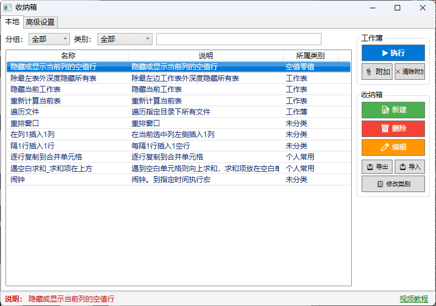Click the 工作簿 category cell of 遍历文件

click(x=296, y=112)
